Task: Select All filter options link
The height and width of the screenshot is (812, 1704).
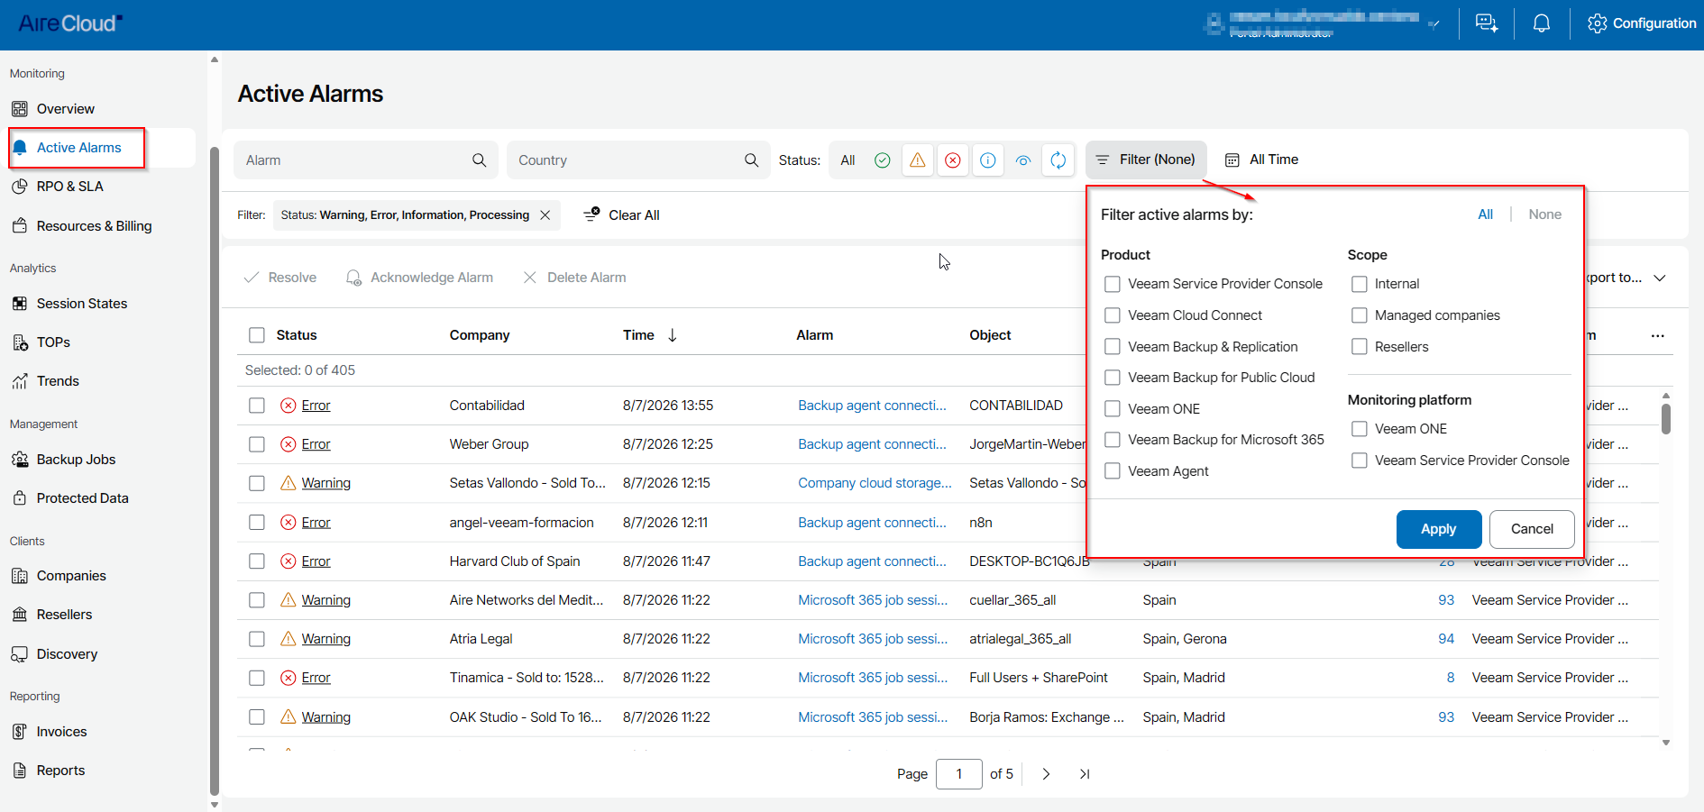Action: [x=1486, y=214]
